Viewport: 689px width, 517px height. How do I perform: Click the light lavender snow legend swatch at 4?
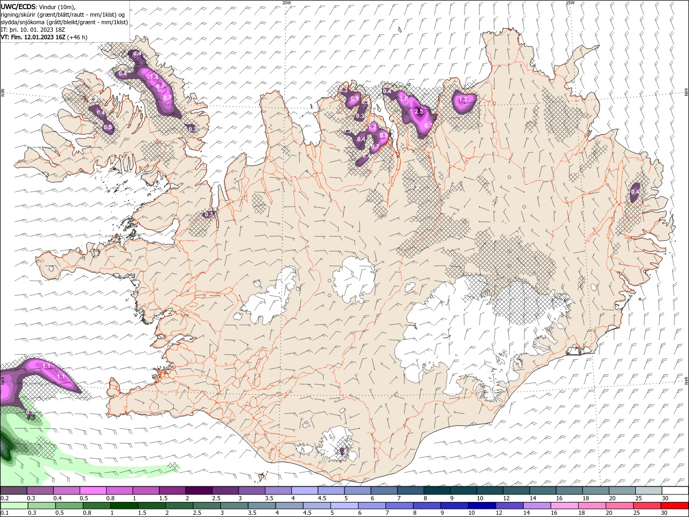point(304,491)
